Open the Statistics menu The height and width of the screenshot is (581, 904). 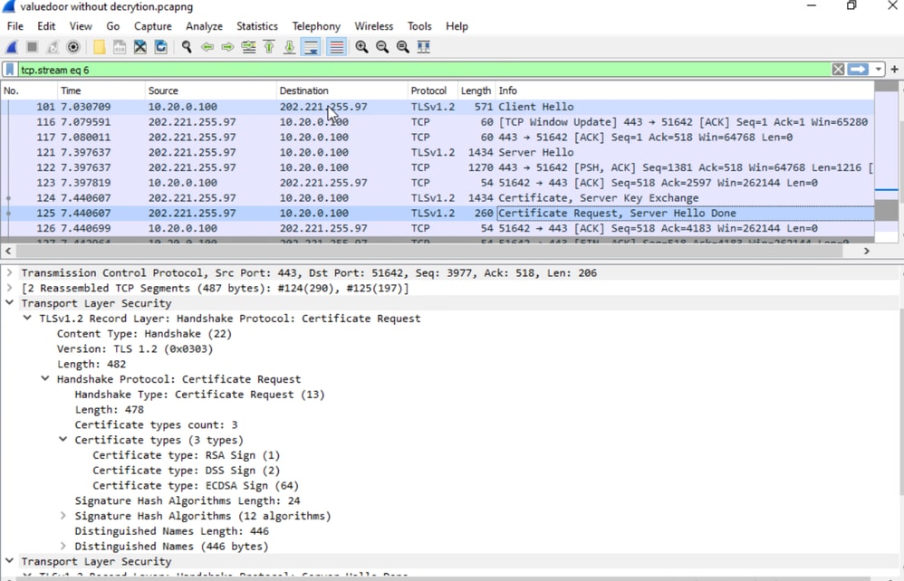[257, 26]
